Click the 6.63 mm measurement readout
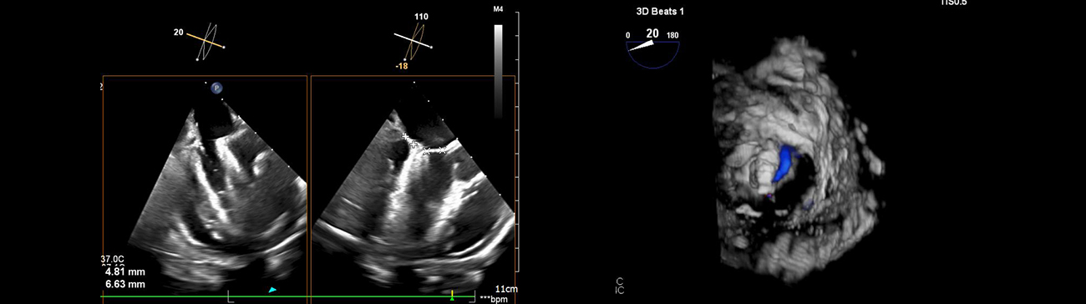 tap(125, 284)
